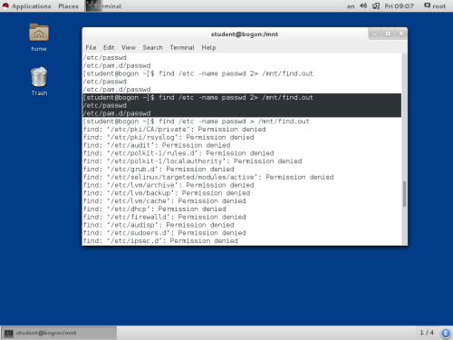
Task: Click the 'find /etc -name passwd > /mnt/find.out' command
Action: [x=234, y=121]
